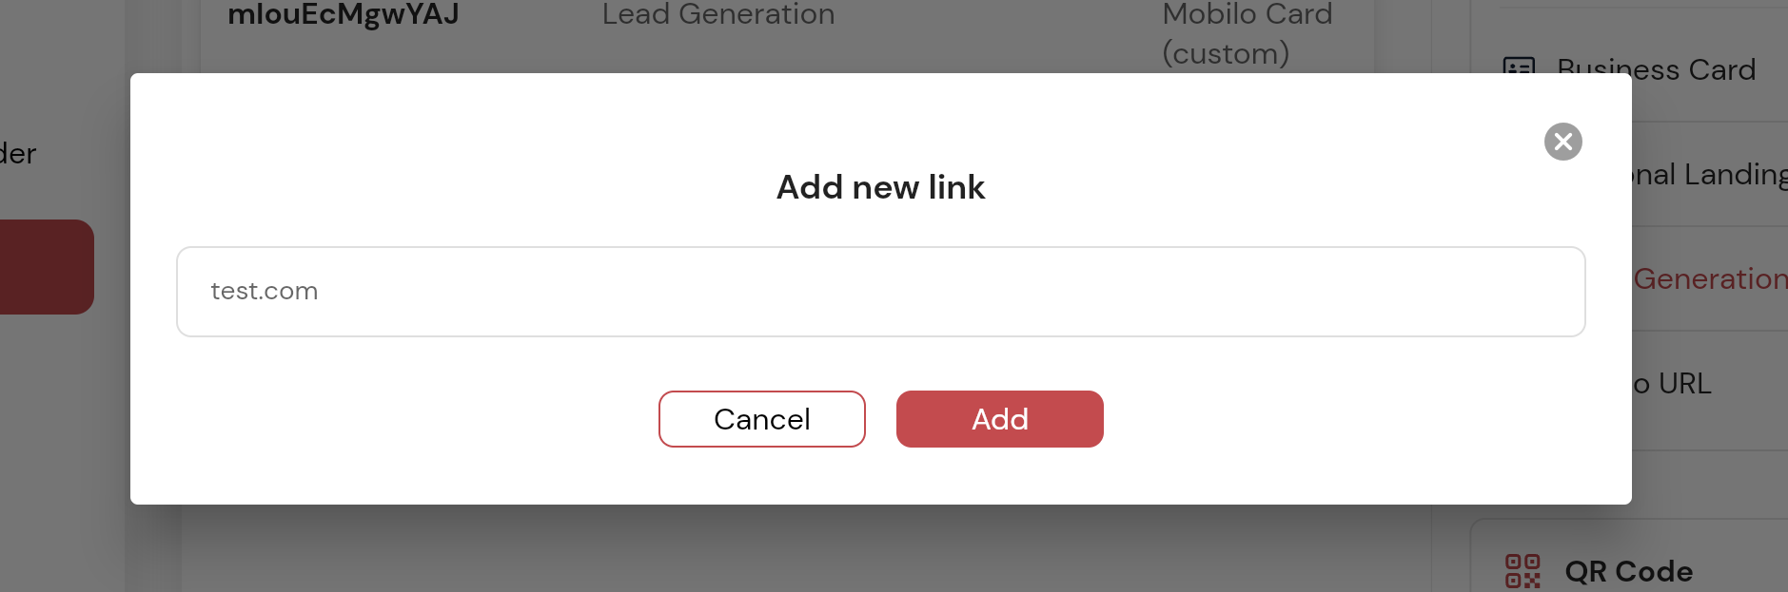This screenshot has width=1788, height=592.
Task: Open the QR Code section label
Action: coord(1628,571)
